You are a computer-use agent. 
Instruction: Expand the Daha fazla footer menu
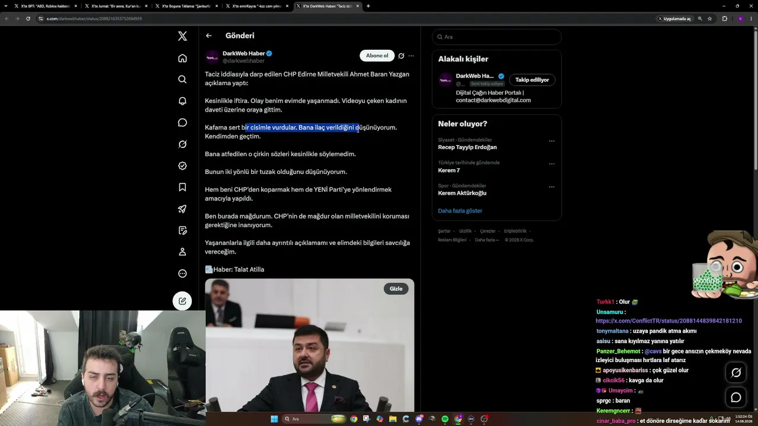click(487, 240)
